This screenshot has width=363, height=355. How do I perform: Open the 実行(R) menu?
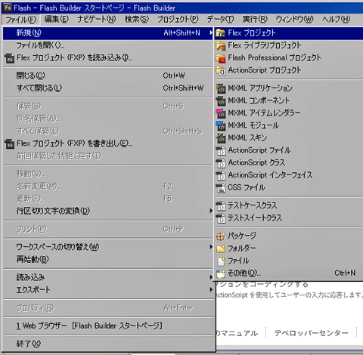[x=255, y=19]
